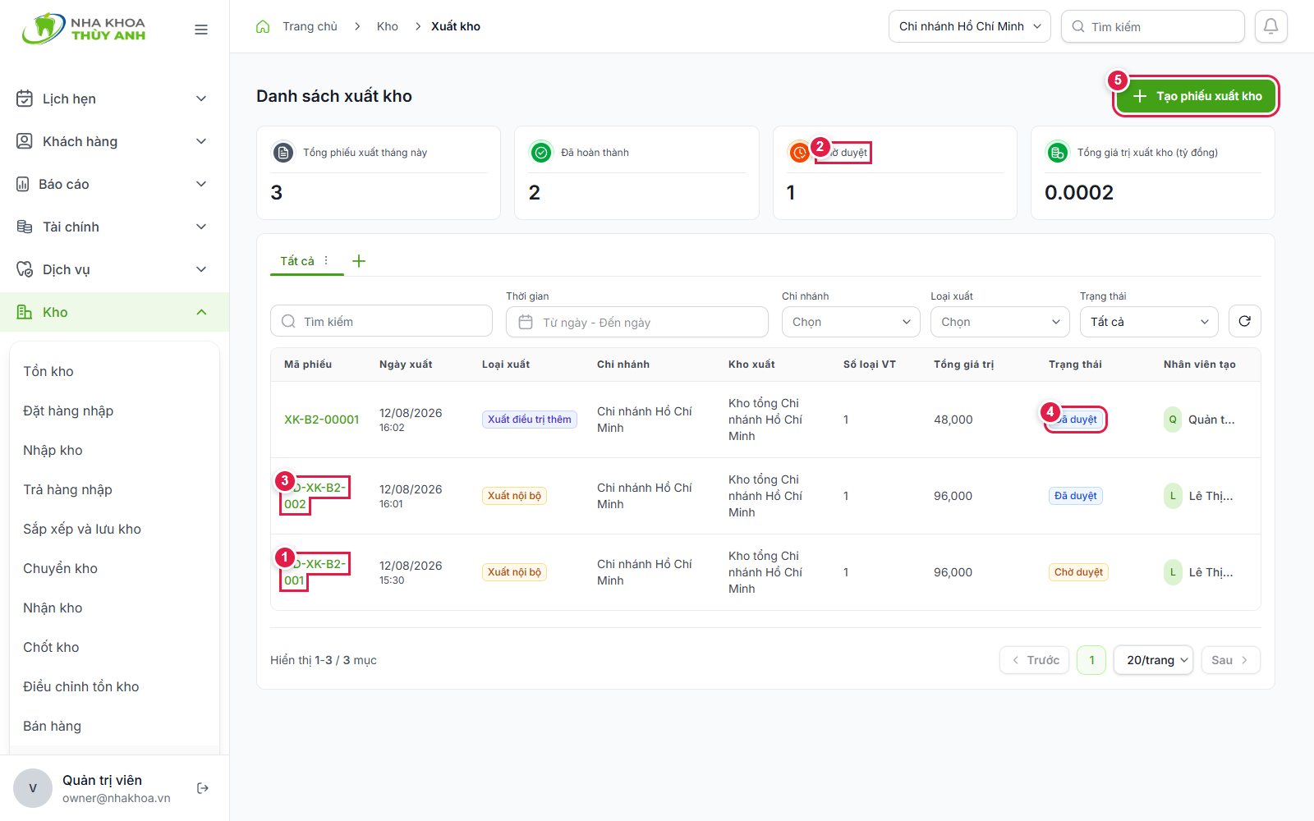This screenshot has width=1314, height=821.
Task: Click the Chờ duyệt status badge in the table
Action: click(x=1078, y=572)
